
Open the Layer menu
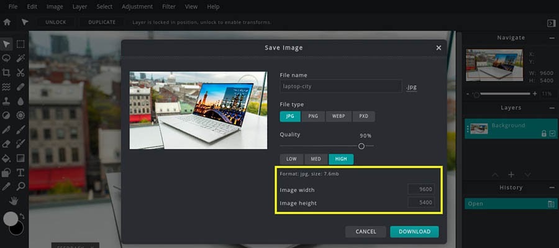(80, 7)
